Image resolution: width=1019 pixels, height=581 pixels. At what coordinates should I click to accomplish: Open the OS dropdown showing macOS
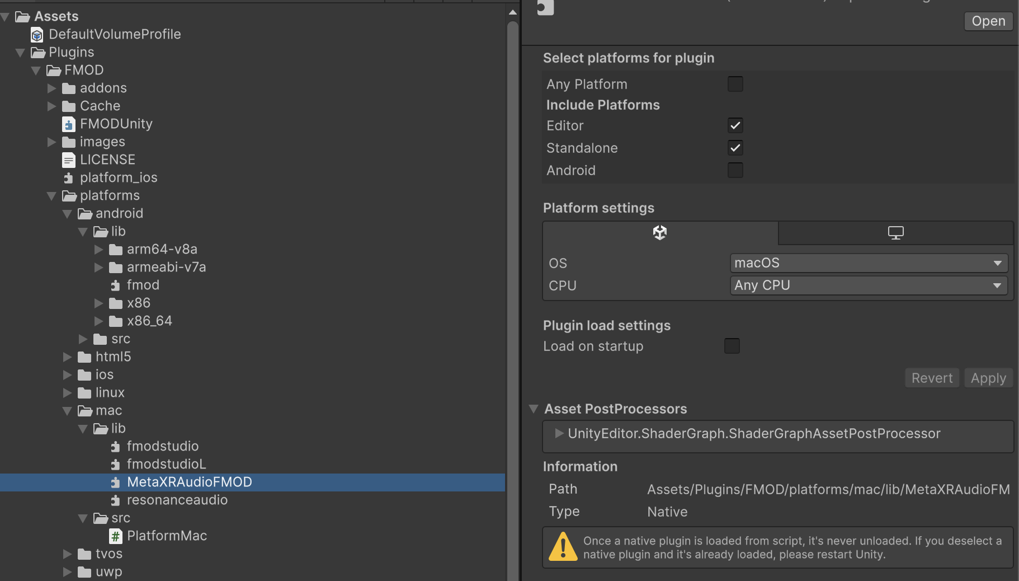[869, 263]
